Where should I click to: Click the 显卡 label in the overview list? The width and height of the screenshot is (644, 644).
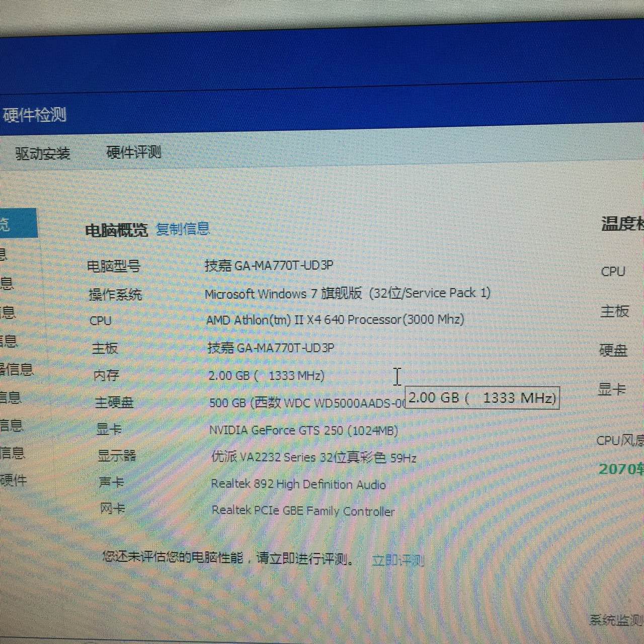coord(109,429)
